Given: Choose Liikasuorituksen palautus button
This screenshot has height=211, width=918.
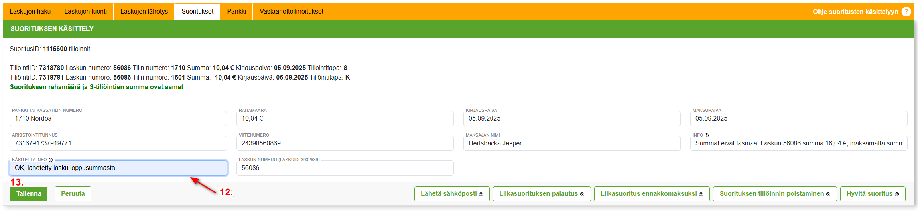Looking at the screenshot, I should pyautogui.click(x=542, y=194).
